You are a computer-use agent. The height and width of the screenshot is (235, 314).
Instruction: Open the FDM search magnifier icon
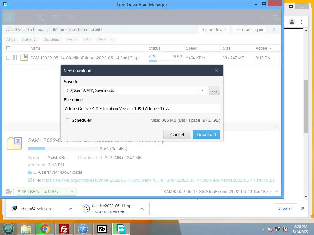[262, 17]
